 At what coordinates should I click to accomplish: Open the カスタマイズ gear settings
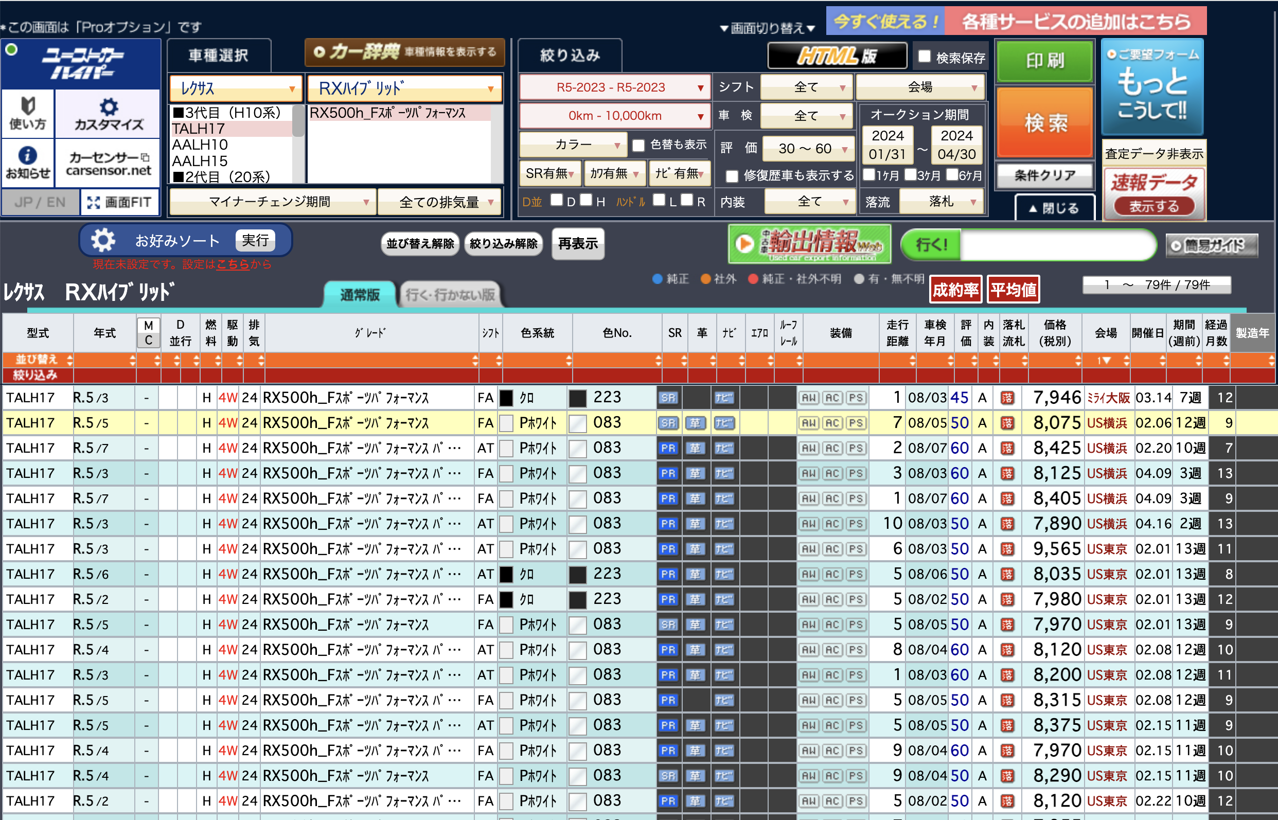[108, 113]
